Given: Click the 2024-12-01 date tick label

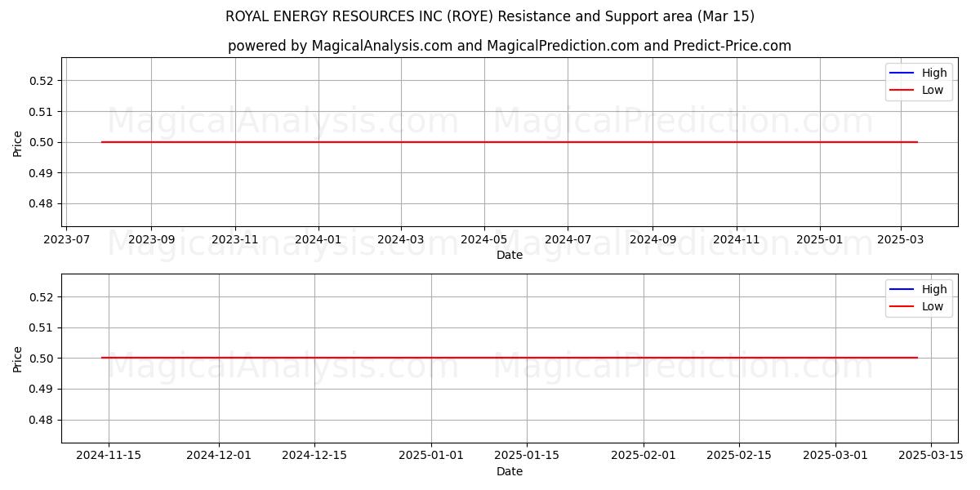Looking at the screenshot, I should pos(219,456).
